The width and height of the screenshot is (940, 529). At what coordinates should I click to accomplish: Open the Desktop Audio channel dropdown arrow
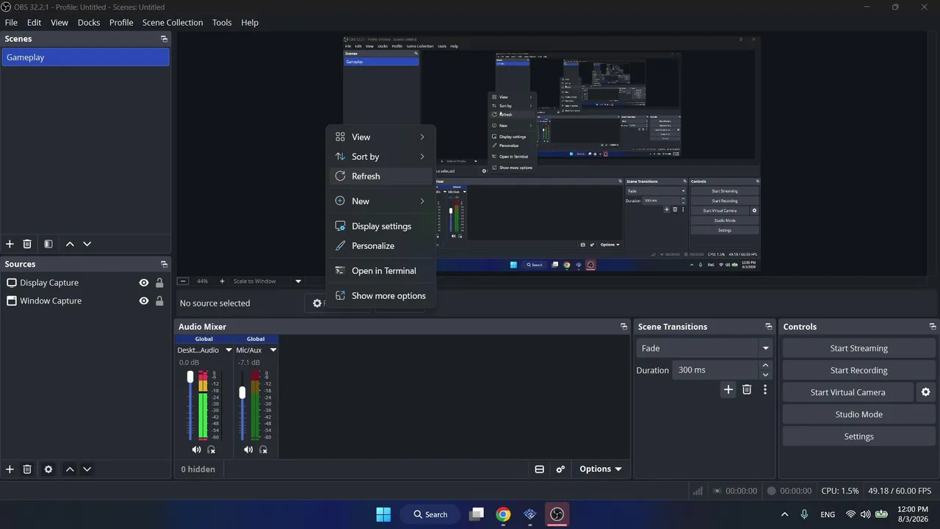click(228, 350)
